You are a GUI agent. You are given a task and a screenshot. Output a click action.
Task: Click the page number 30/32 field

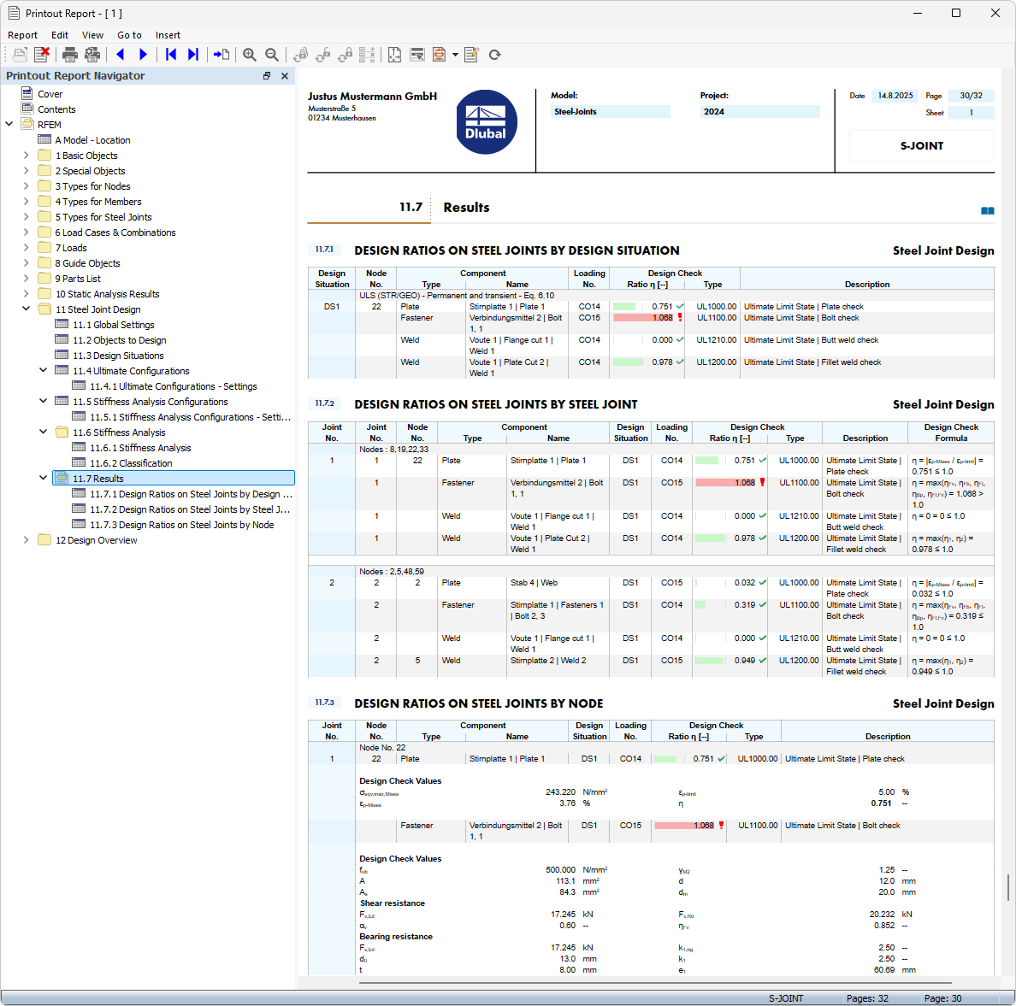(971, 95)
